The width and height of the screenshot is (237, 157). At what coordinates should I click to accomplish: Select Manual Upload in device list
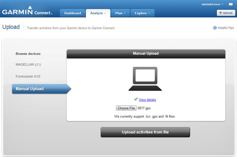pos(41,89)
